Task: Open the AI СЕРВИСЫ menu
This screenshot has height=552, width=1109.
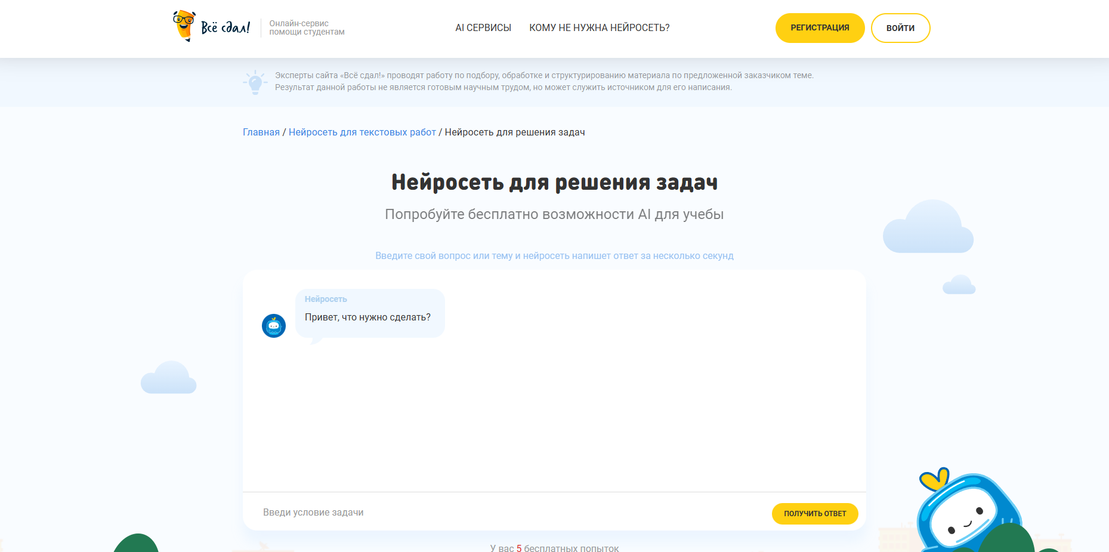Action: (x=483, y=28)
